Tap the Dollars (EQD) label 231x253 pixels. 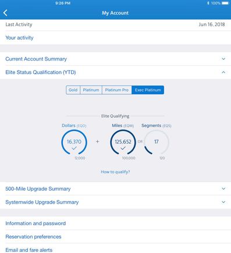(74, 126)
